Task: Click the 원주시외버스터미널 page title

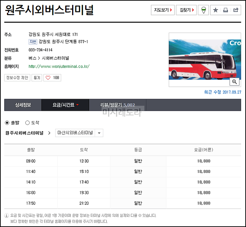Action: pos(49,10)
